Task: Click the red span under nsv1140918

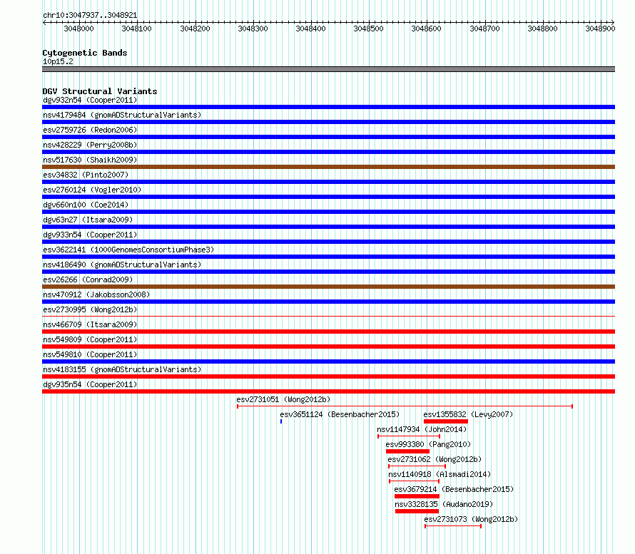Action: click(x=414, y=481)
